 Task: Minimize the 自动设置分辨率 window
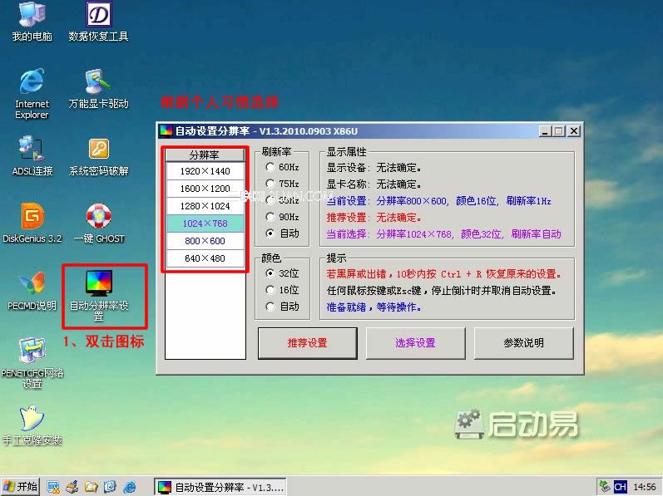pyautogui.click(x=545, y=131)
